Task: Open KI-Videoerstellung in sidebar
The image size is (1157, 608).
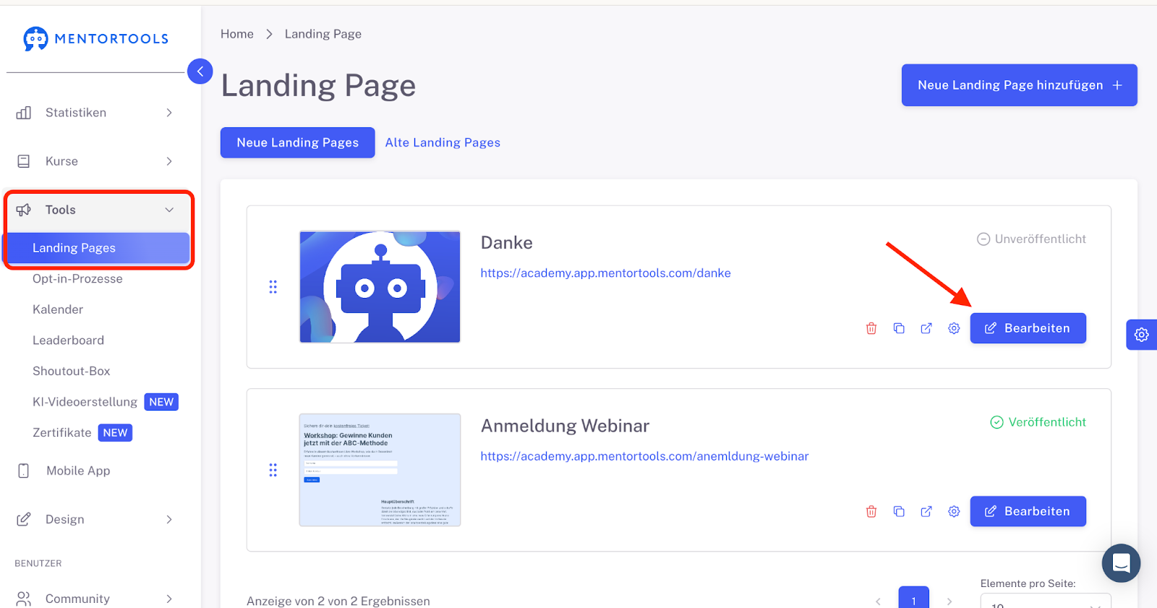Action: click(x=85, y=402)
